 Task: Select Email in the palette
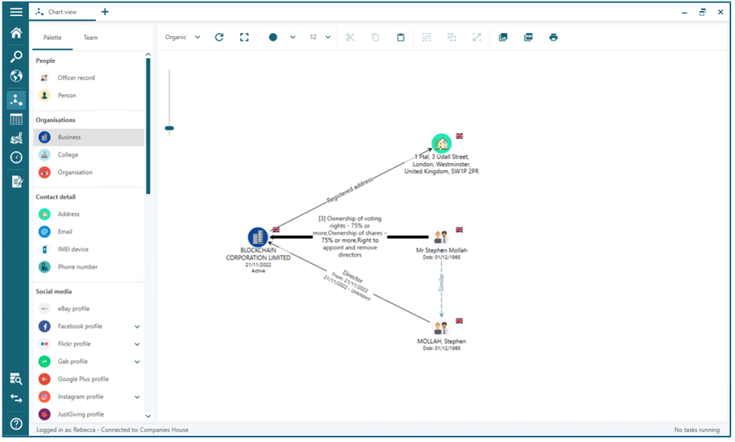[89, 231]
